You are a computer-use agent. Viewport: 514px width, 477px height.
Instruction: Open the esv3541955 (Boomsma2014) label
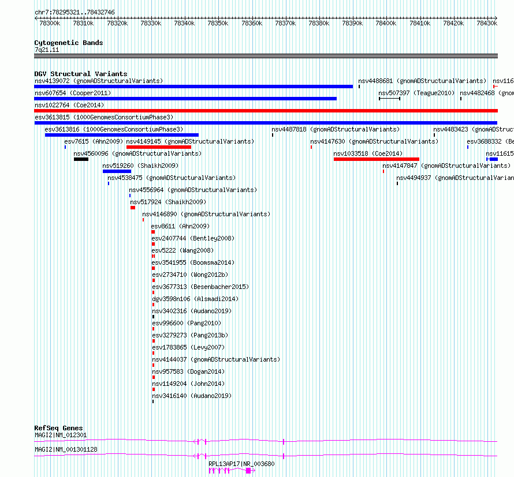(193, 262)
